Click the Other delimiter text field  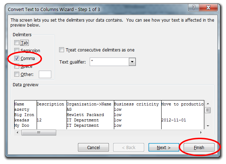click(x=45, y=74)
